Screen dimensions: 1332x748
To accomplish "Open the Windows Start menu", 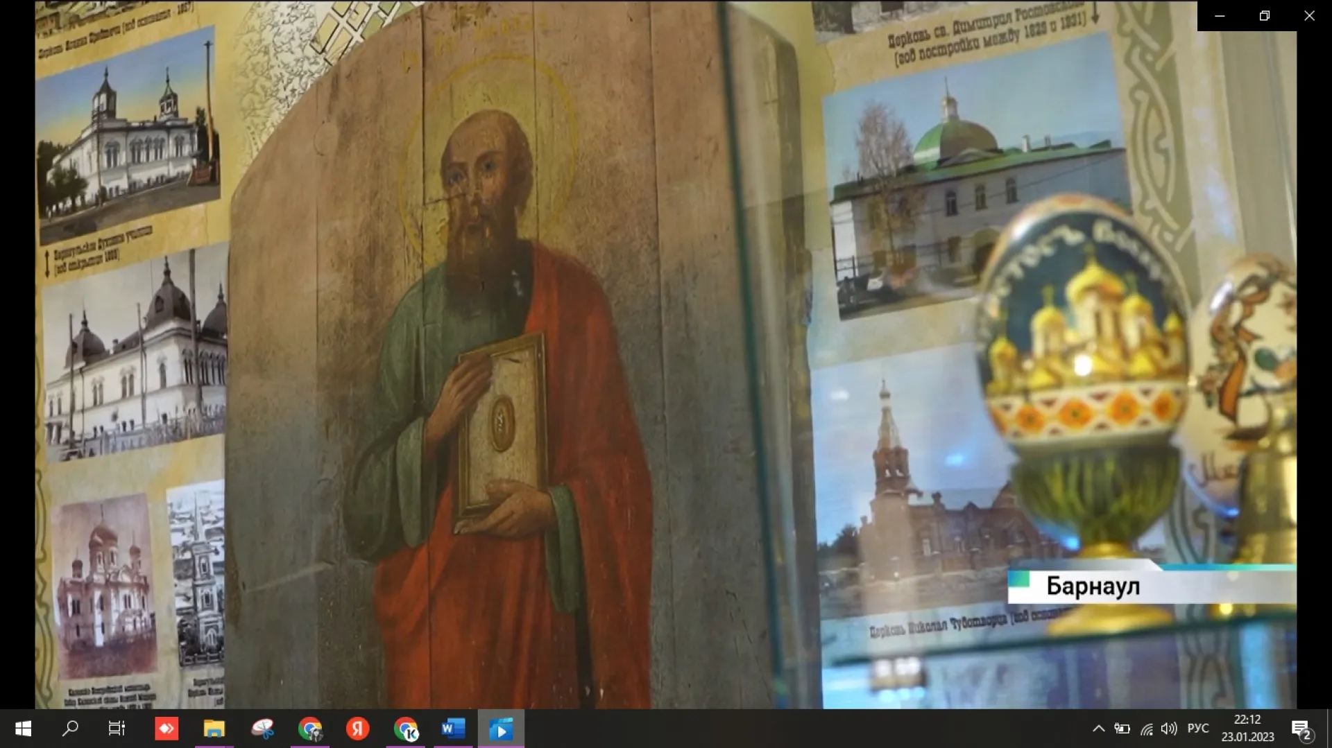I will click(x=23, y=729).
